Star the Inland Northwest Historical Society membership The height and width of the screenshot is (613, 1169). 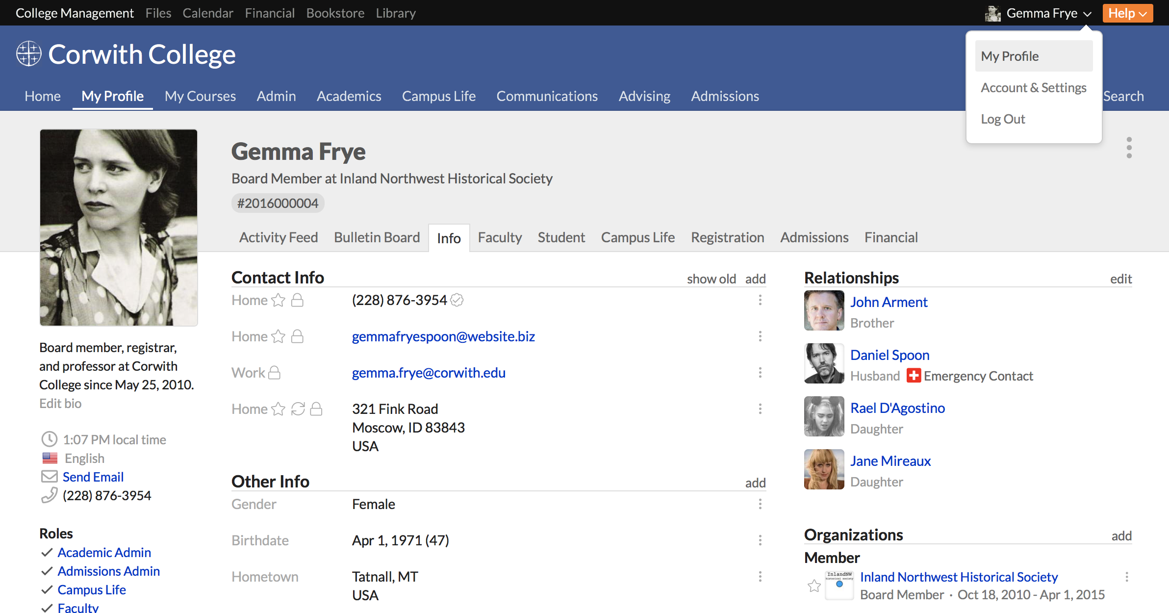[x=814, y=586]
